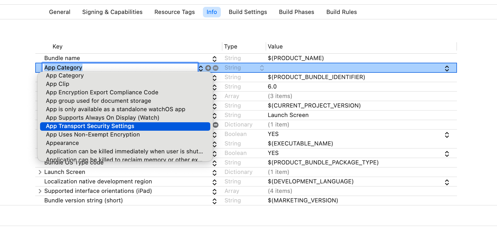
Task: Open the YES value popup on the first Boolean row
Action: [x=447, y=135]
